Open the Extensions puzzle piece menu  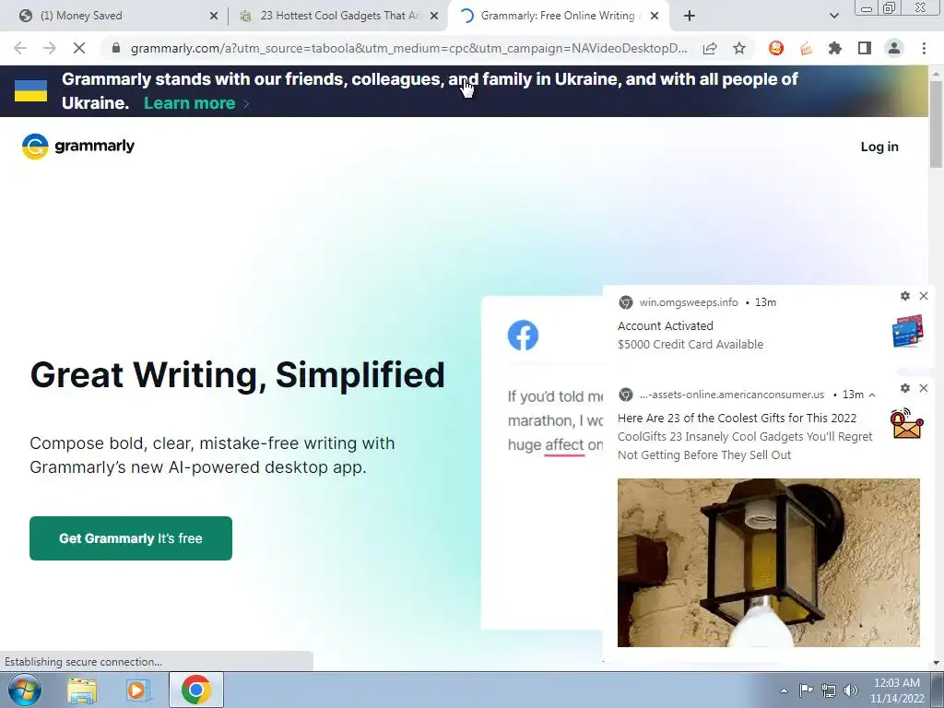835,48
